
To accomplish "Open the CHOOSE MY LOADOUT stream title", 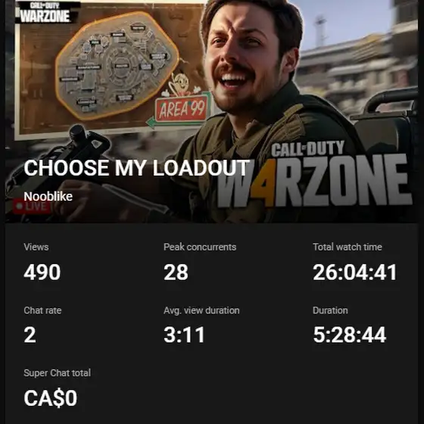I will coord(136,167).
